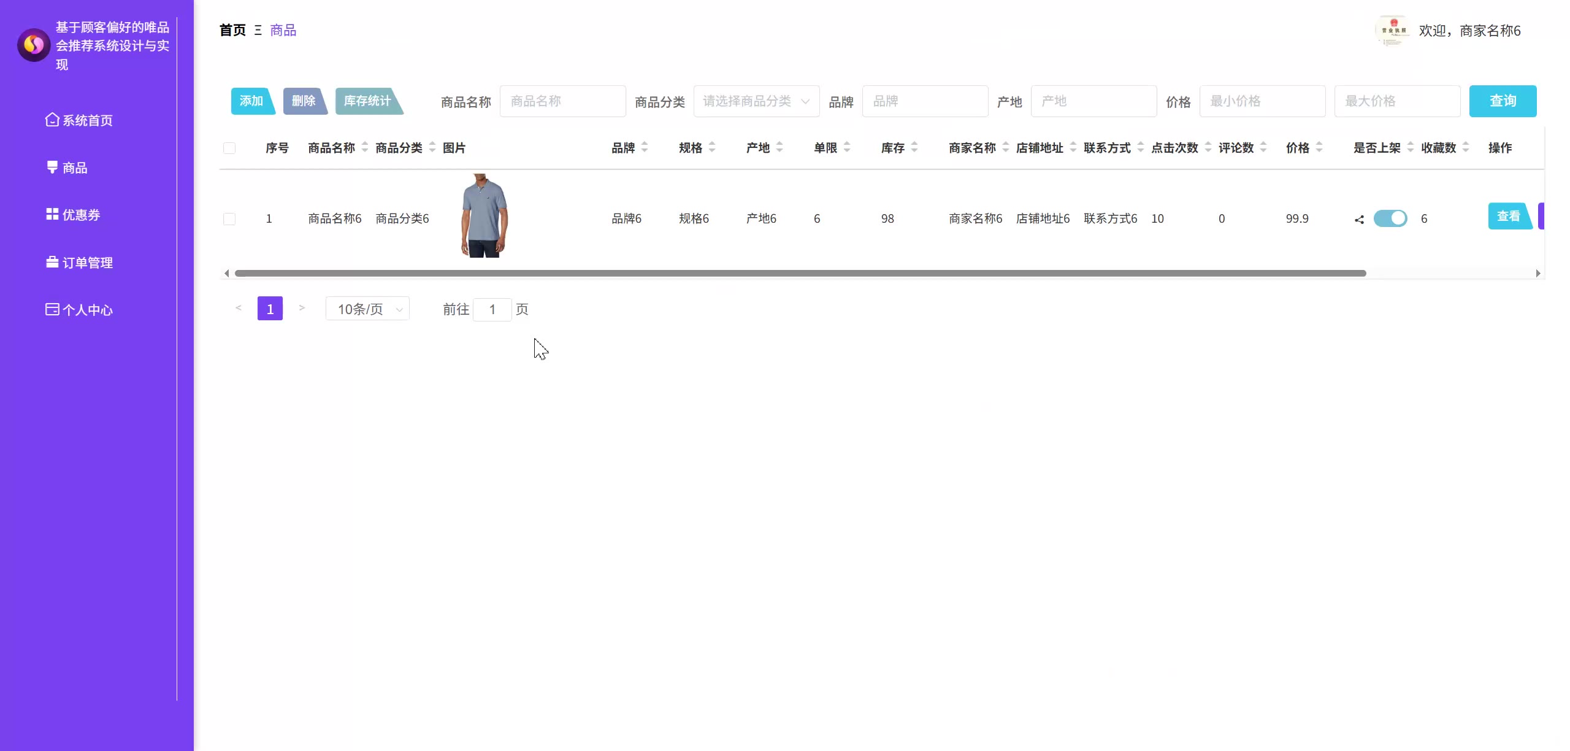Image resolution: width=1570 pixels, height=751 pixels.
Task: Click the polo shirt product thumbnail
Action: click(484, 216)
